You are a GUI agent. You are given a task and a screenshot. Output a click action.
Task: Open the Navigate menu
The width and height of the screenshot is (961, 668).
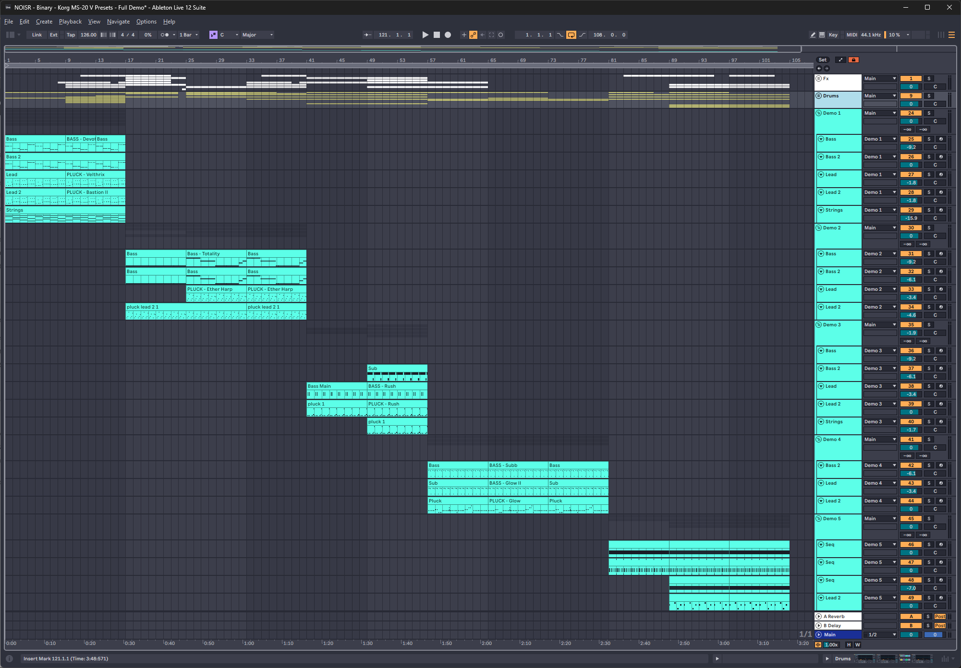(118, 22)
